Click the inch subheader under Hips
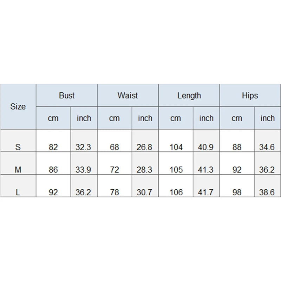Screen dimensions: 281x281 point(267,118)
